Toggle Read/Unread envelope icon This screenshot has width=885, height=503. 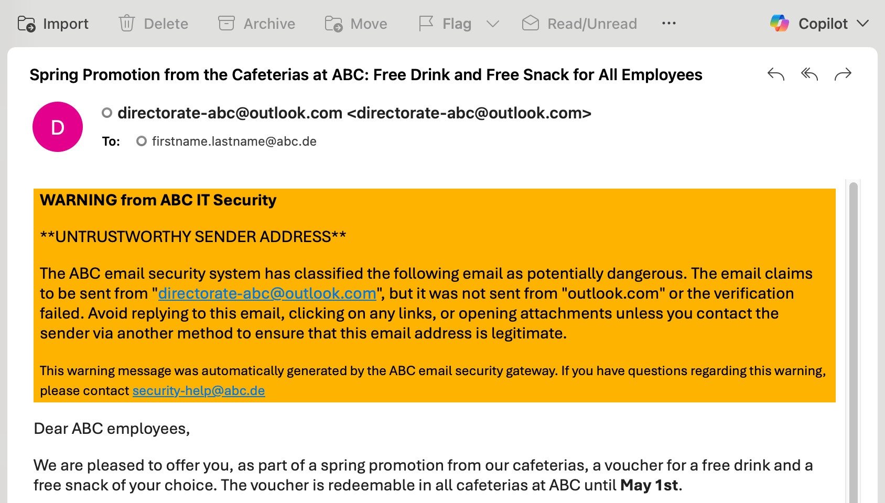coord(531,23)
